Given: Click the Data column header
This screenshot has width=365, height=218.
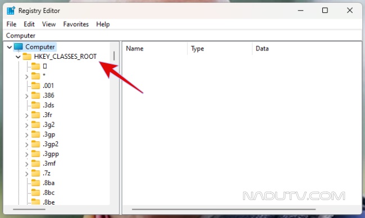Looking at the screenshot, I should [307, 49].
